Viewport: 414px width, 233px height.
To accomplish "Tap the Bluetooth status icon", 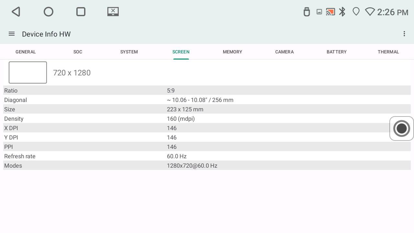I will click(x=342, y=12).
